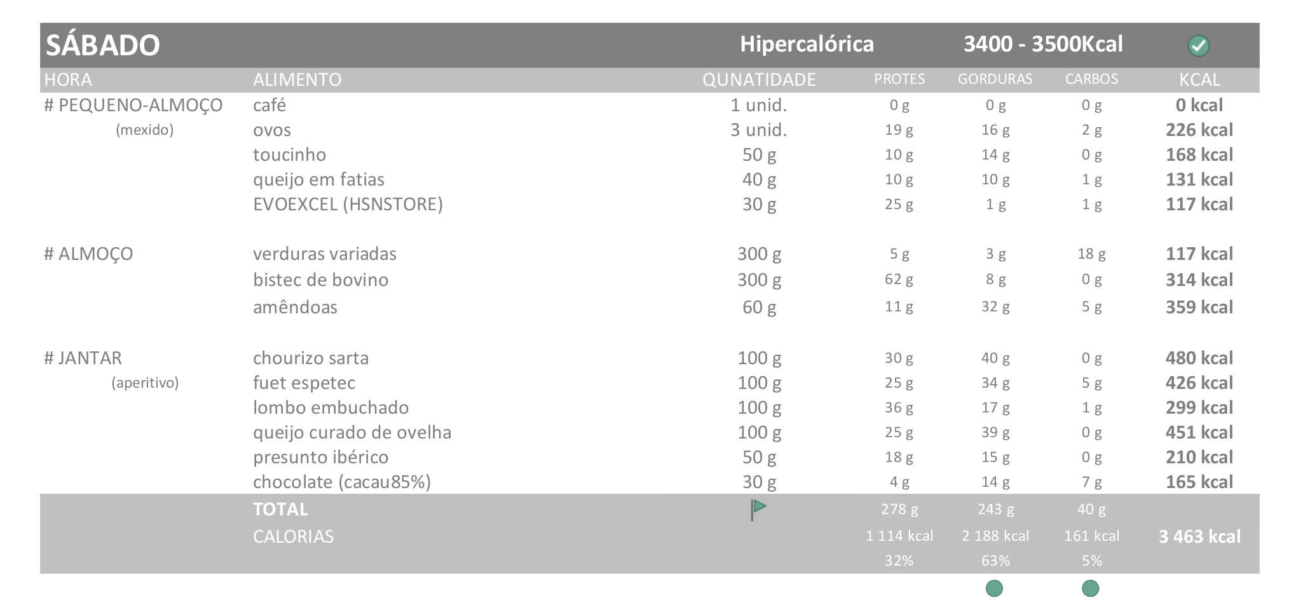This screenshot has height=612, width=1289.
Task: Click the GORDURAS column header
Action: point(995,79)
